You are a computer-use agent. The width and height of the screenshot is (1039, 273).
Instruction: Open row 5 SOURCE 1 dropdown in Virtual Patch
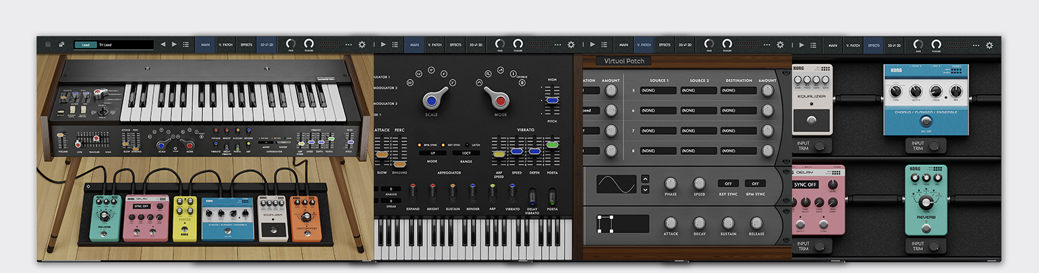[x=658, y=90]
